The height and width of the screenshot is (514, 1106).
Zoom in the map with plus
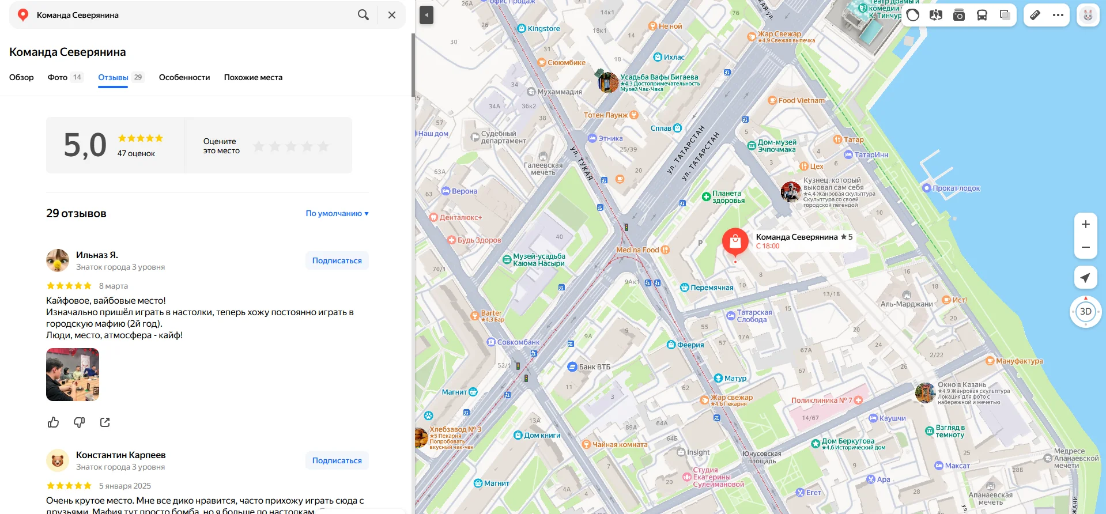1086,224
